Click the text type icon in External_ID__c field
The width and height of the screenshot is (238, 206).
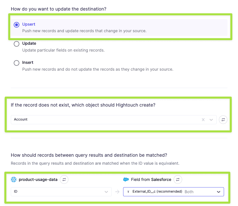[129, 192]
